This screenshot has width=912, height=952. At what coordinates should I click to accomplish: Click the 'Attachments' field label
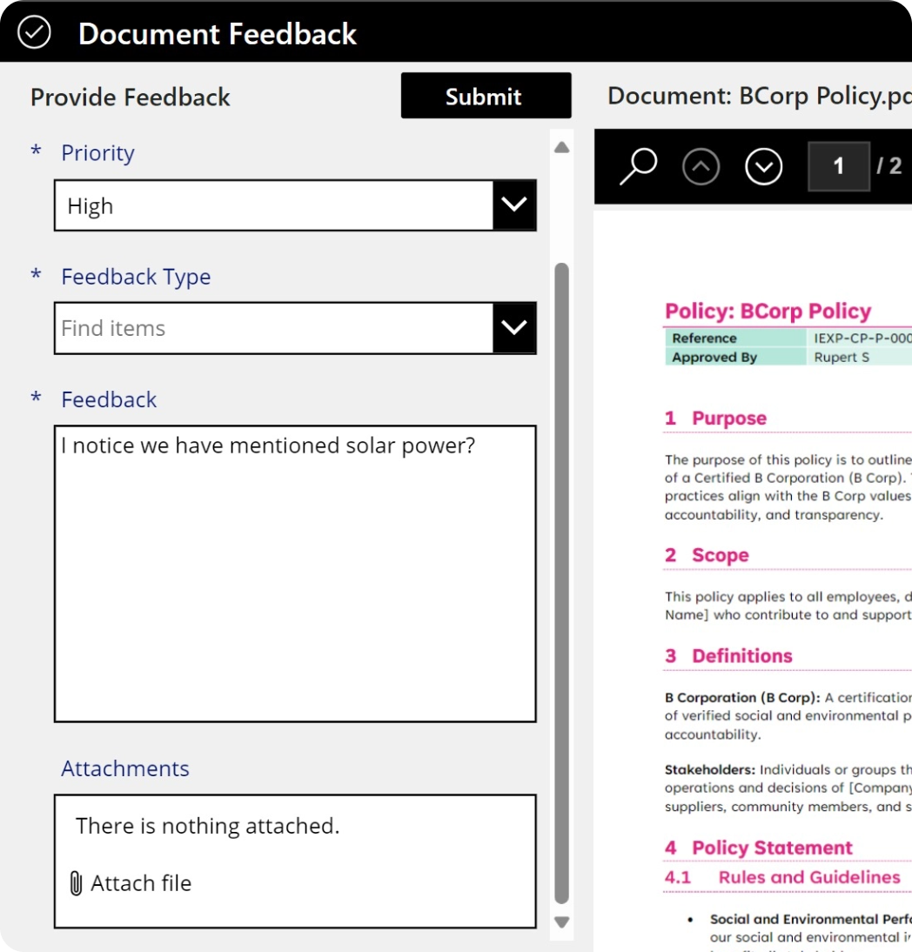pyautogui.click(x=125, y=768)
